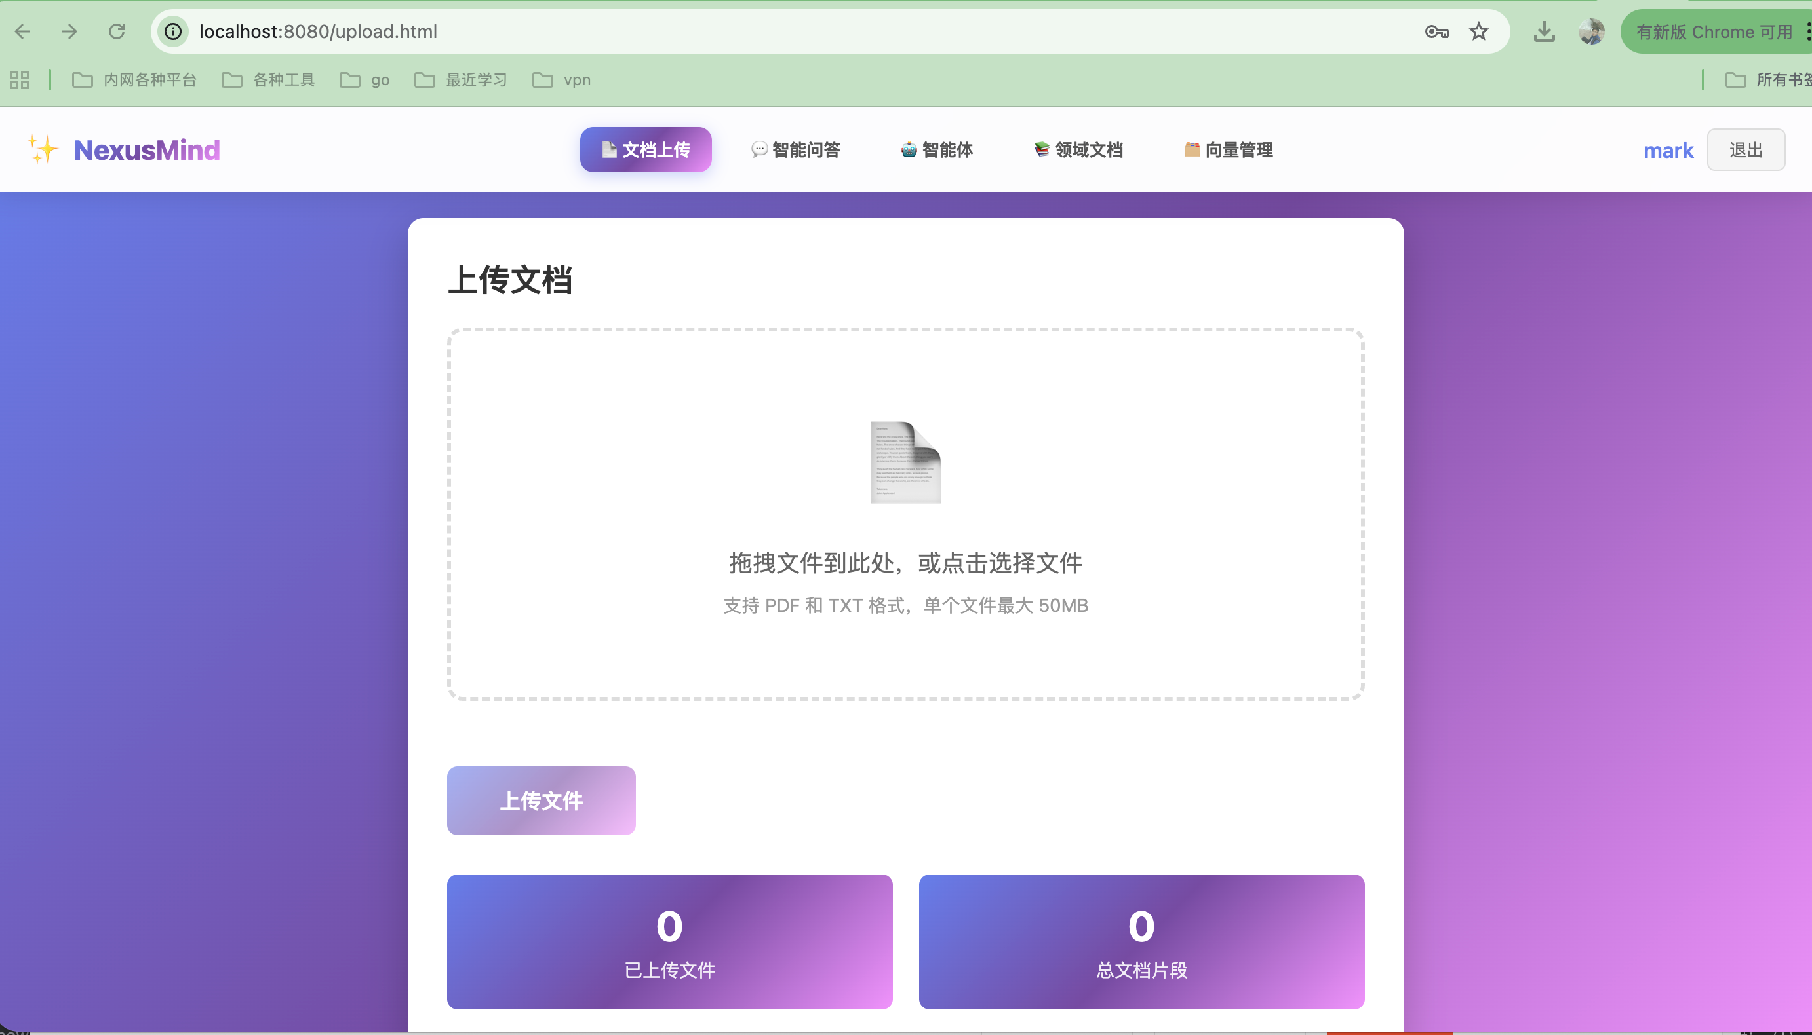Screen dimensions: 1812x1035
Task: Switch to the 智能问答 tab
Action: coord(796,150)
